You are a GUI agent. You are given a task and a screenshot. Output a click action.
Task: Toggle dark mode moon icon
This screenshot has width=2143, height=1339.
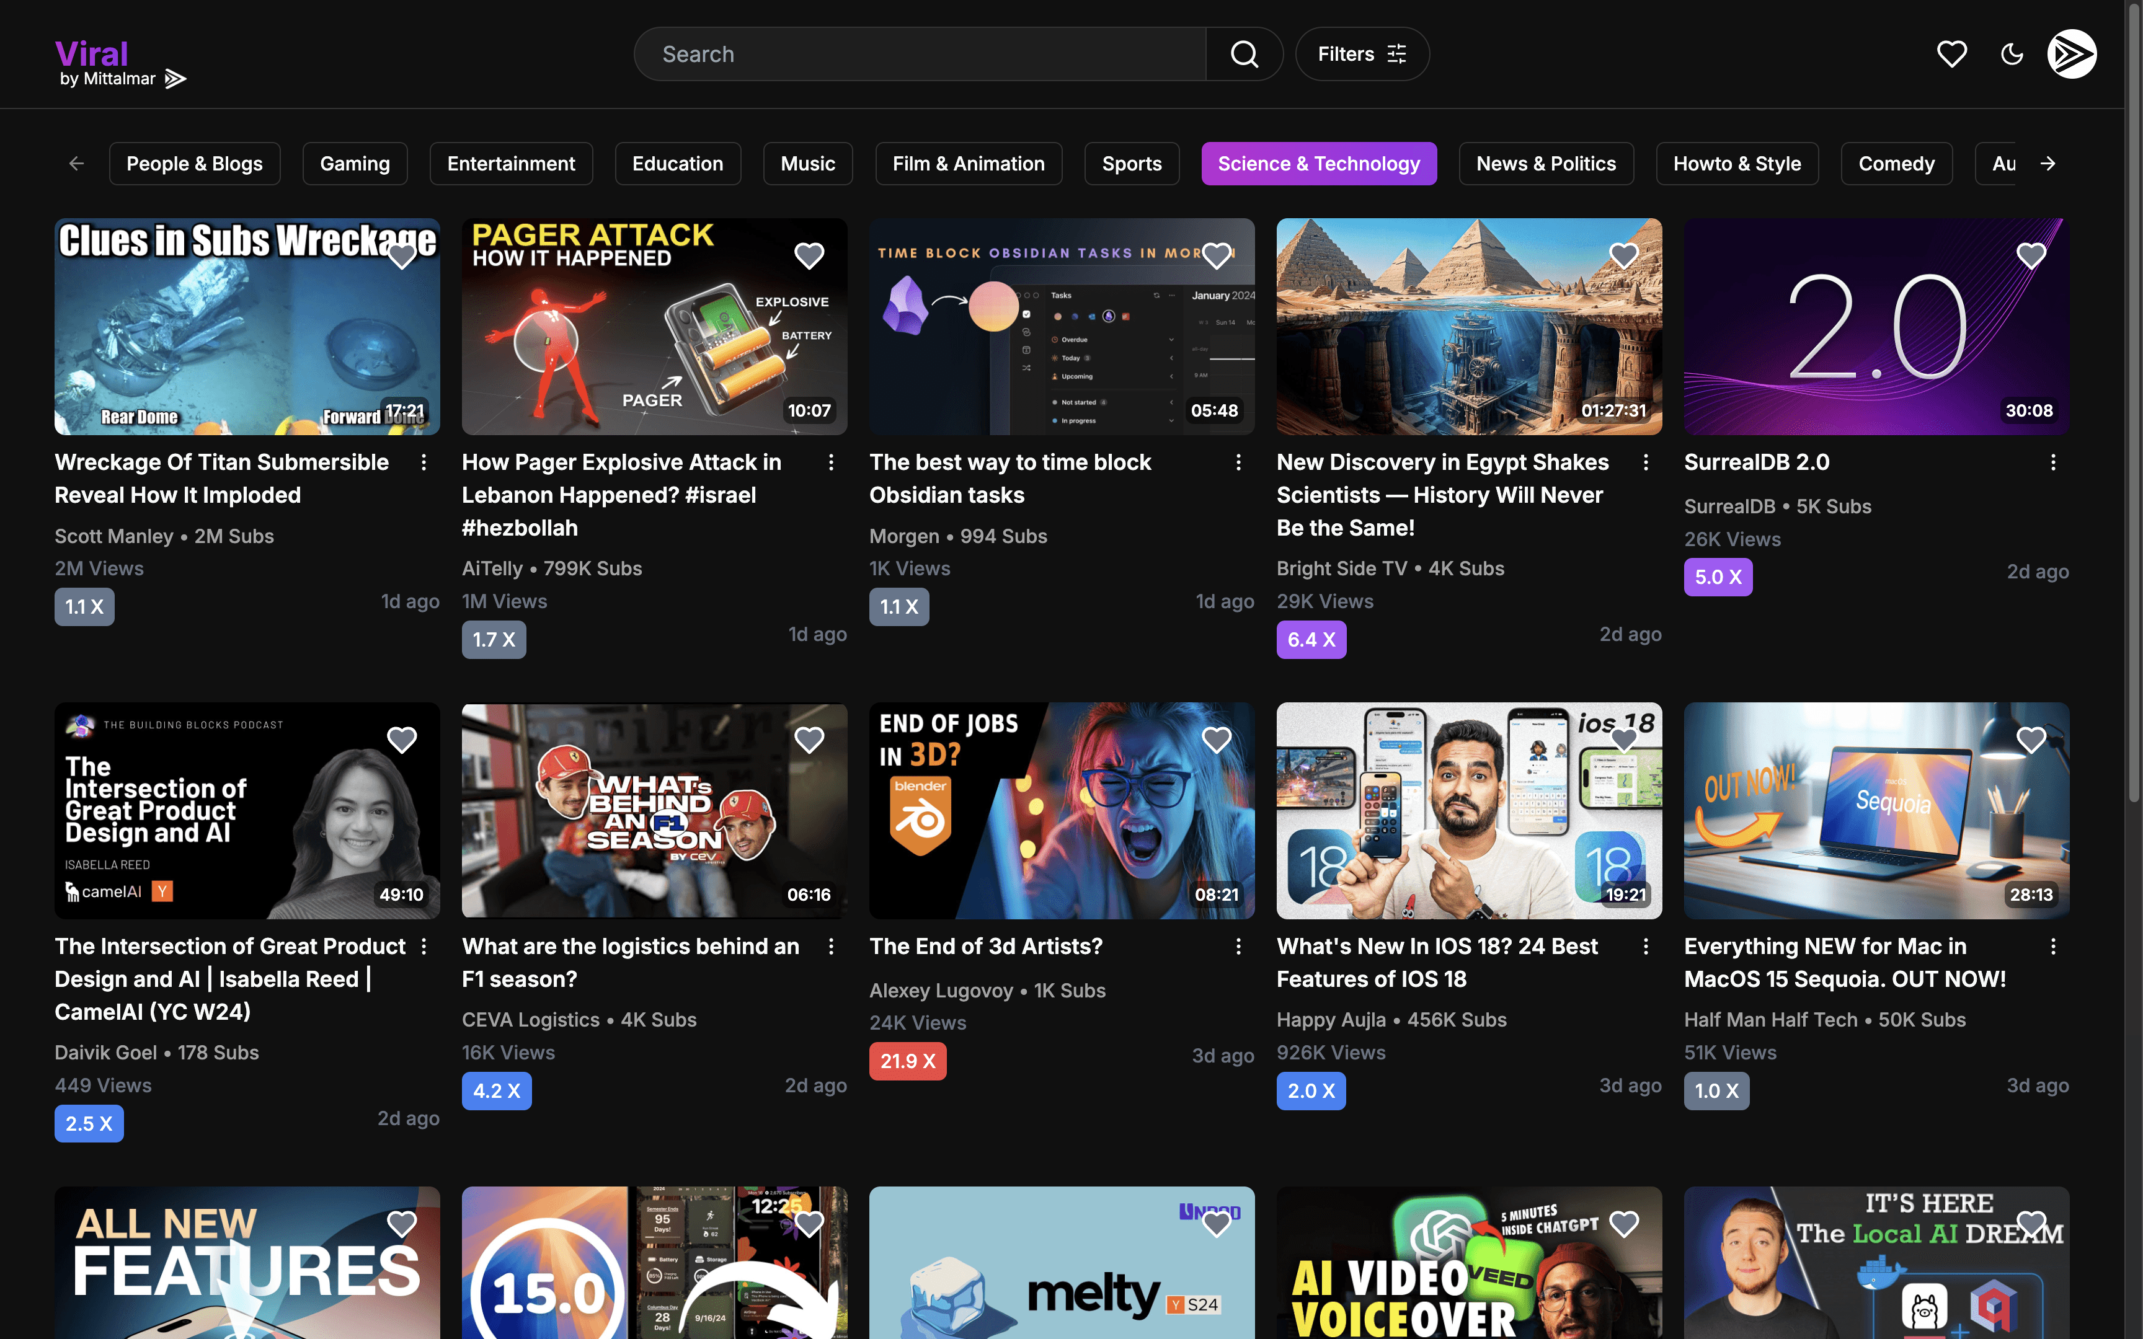pos(2012,54)
